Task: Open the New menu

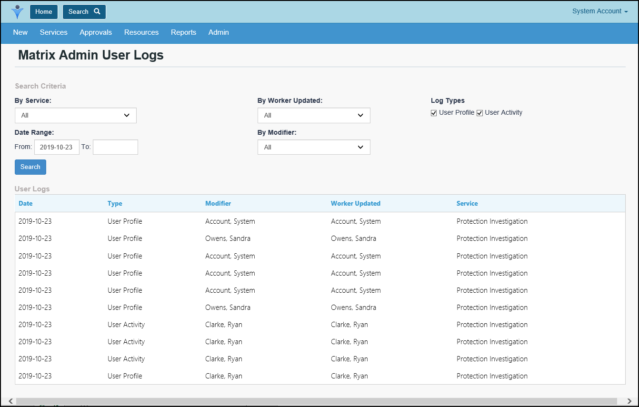Action: pyautogui.click(x=20, y=32)
